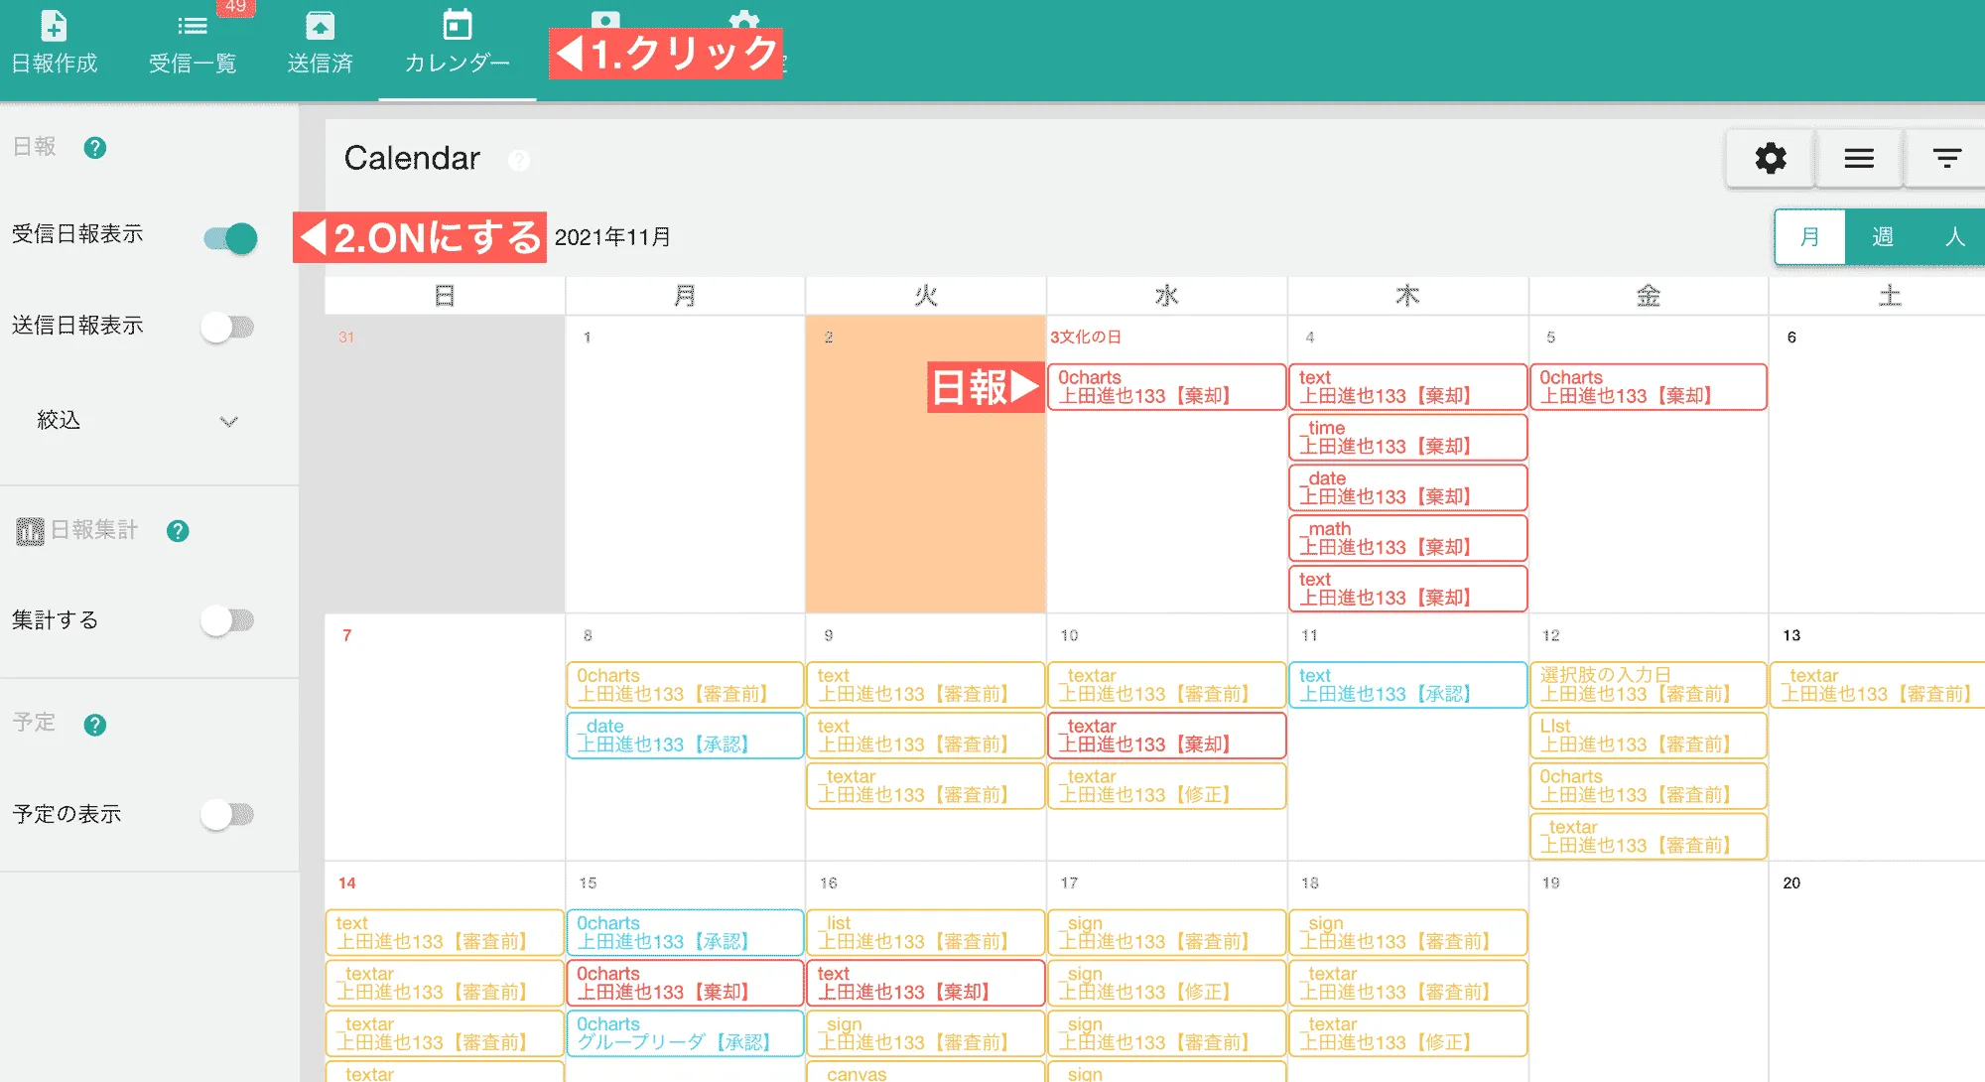The width and height of the screenshot is (1985, 1082).
Task: Turn on the 集計する toggle
Action: [227, 619]
